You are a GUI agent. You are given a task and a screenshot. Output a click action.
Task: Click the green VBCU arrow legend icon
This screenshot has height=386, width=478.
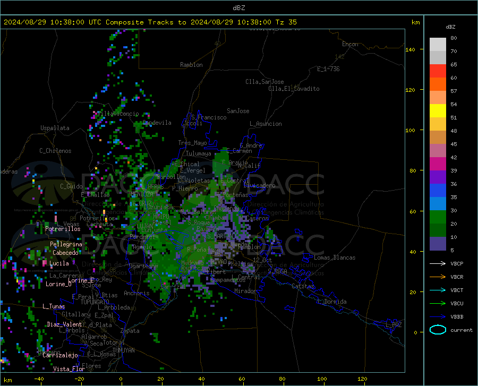pyautogui.click(x=438, y=304)
